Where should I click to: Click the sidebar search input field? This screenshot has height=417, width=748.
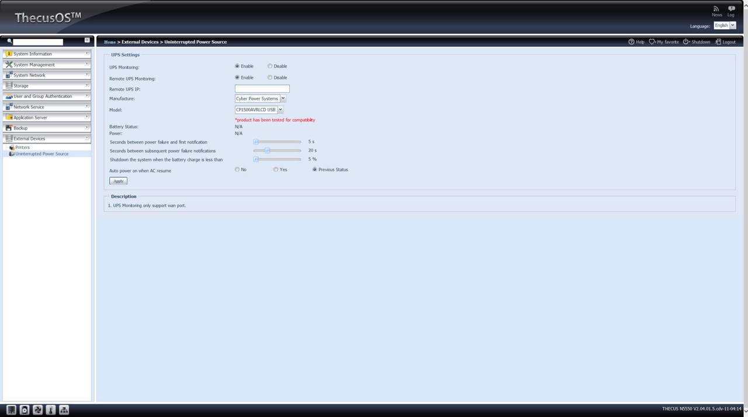click(x=38, y=42)
